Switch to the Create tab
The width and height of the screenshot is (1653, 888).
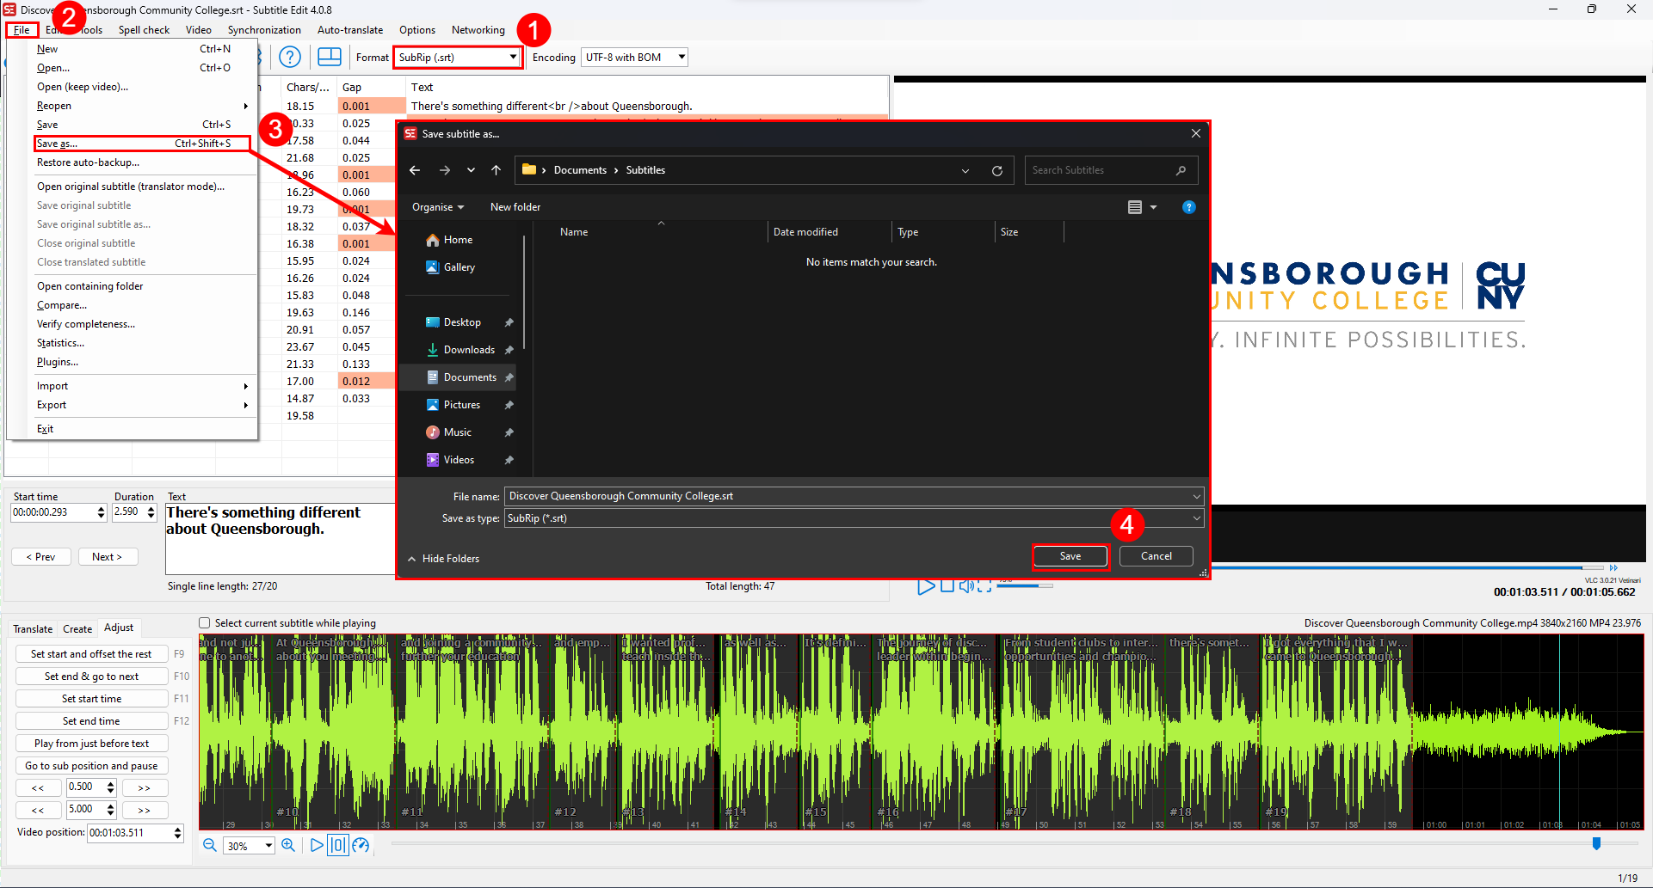click(77, 629)
